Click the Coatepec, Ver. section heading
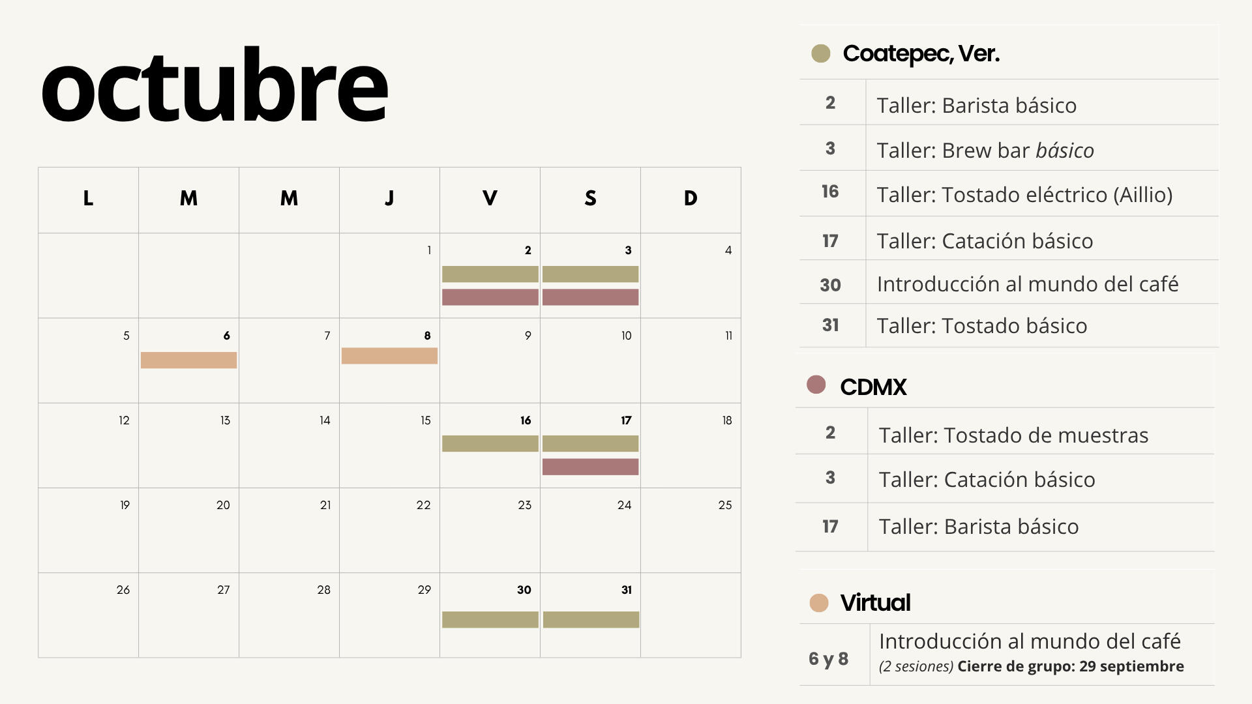 (x=921, y=54)
